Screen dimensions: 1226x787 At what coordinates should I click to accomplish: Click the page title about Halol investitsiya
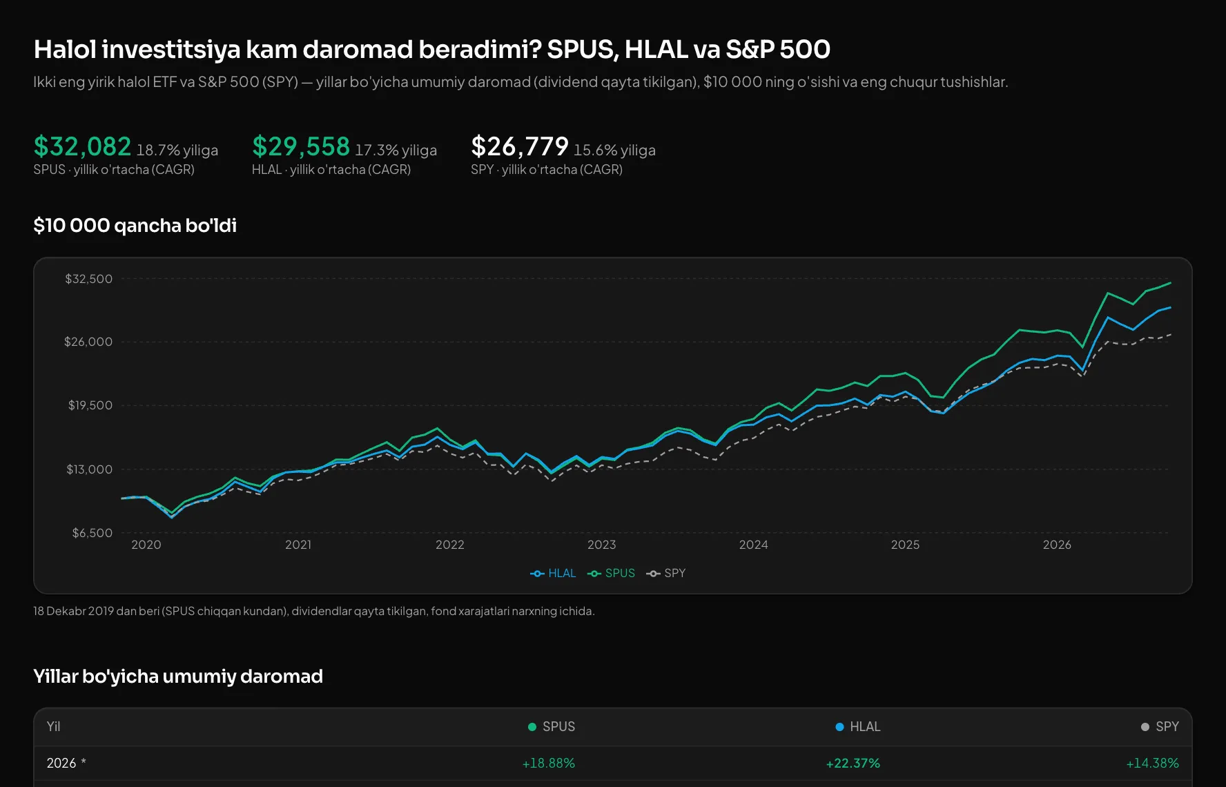coord(432,50)
